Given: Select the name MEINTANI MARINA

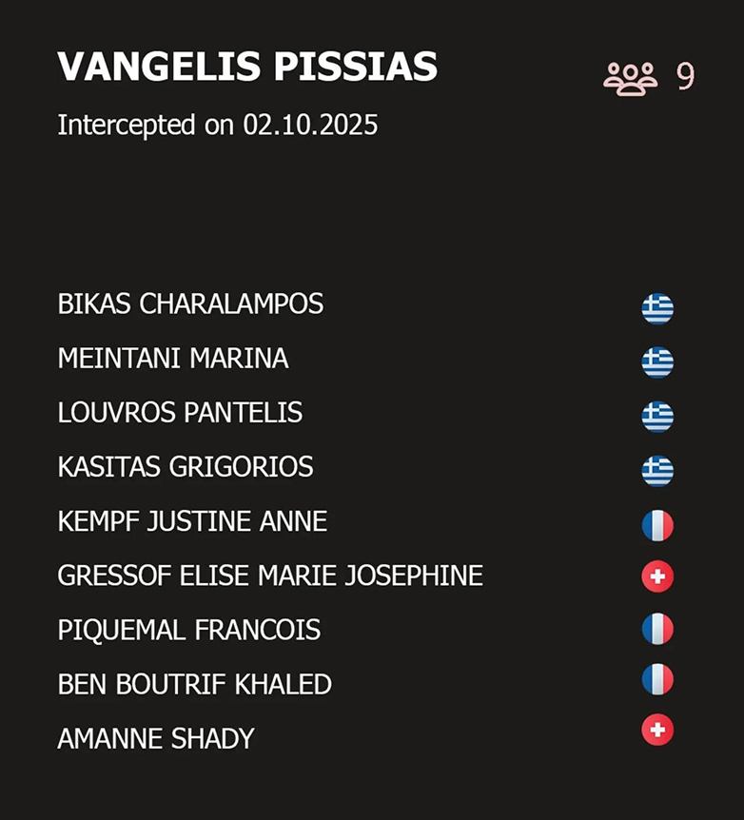Looking at the screenshot, I should point(173,359).
